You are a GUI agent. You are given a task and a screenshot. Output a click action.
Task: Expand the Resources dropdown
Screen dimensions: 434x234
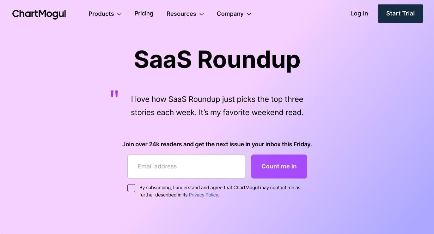[181, 14]
